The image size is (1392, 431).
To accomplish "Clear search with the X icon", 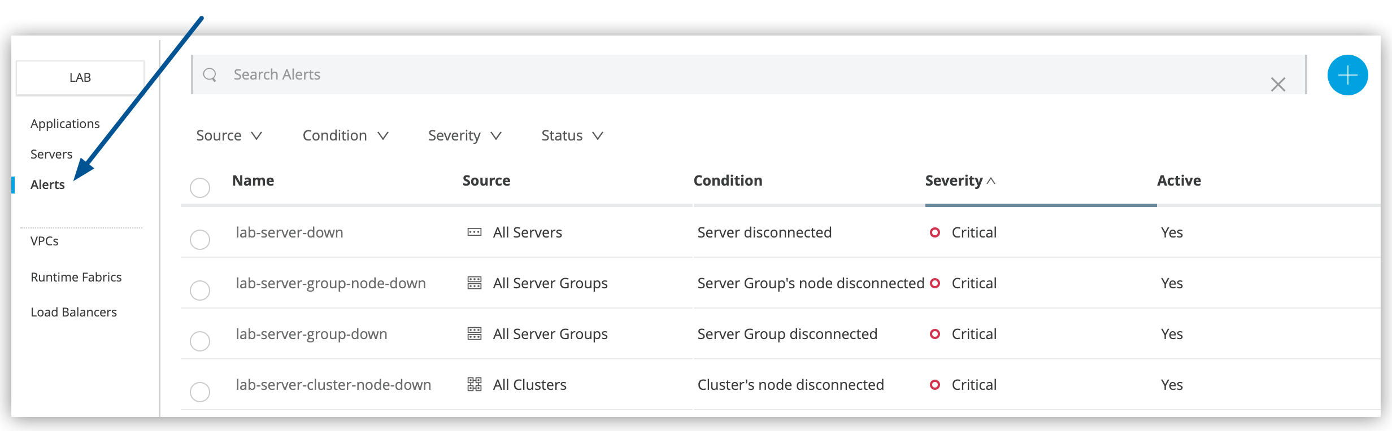I will [1278, 85].
